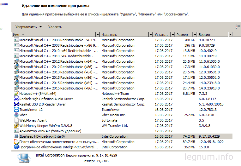
Task: Select the TeamViewer 12 entry
Action: click(x=31, y=110)
